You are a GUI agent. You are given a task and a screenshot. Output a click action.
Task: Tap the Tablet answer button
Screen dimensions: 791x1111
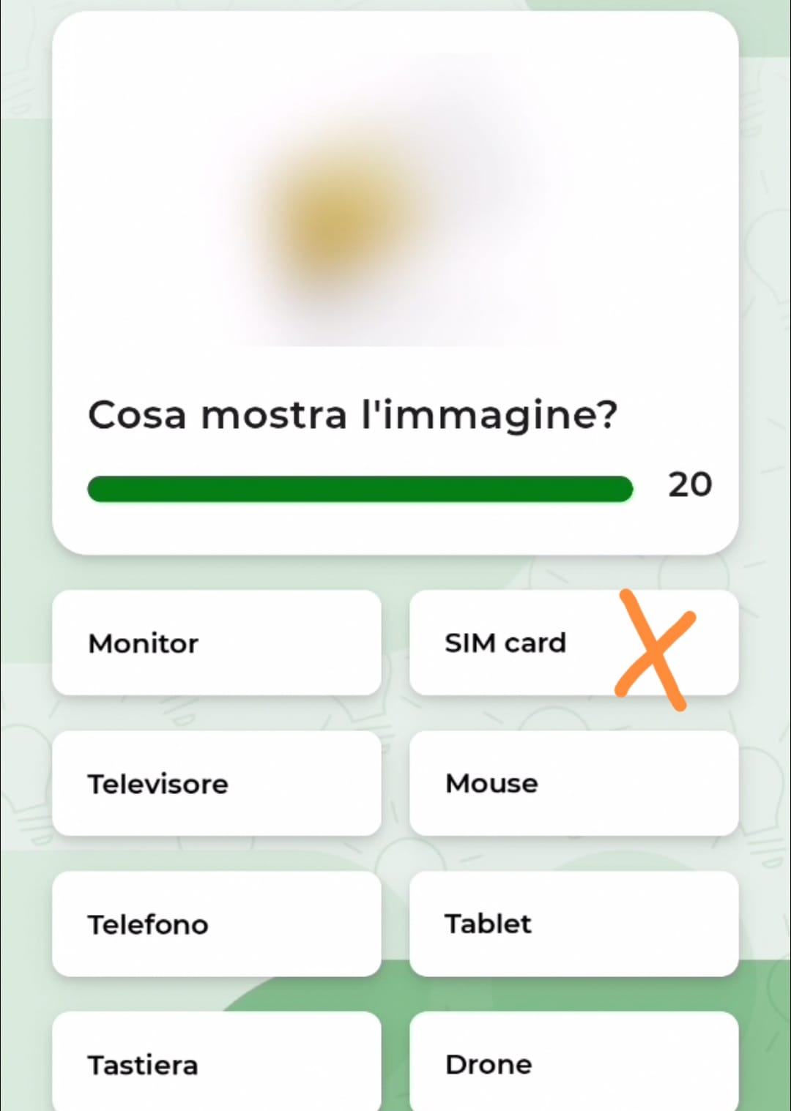[x=573, y=924]
